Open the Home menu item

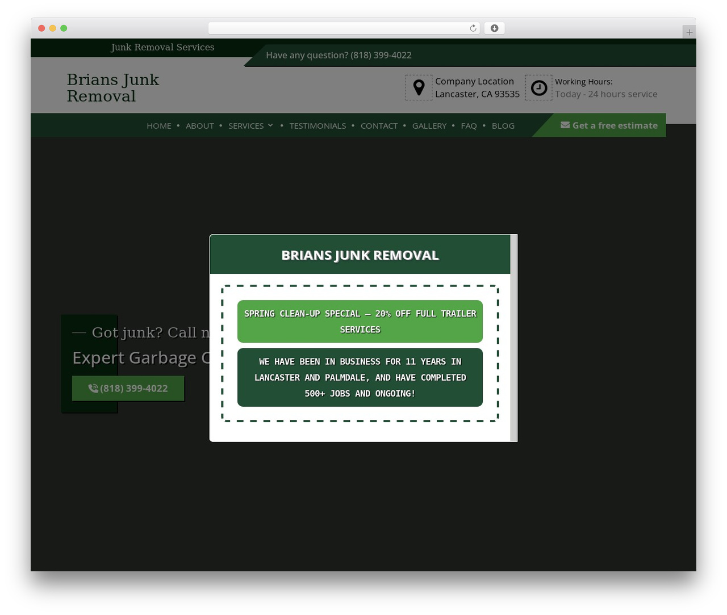(x=159, y=126)
